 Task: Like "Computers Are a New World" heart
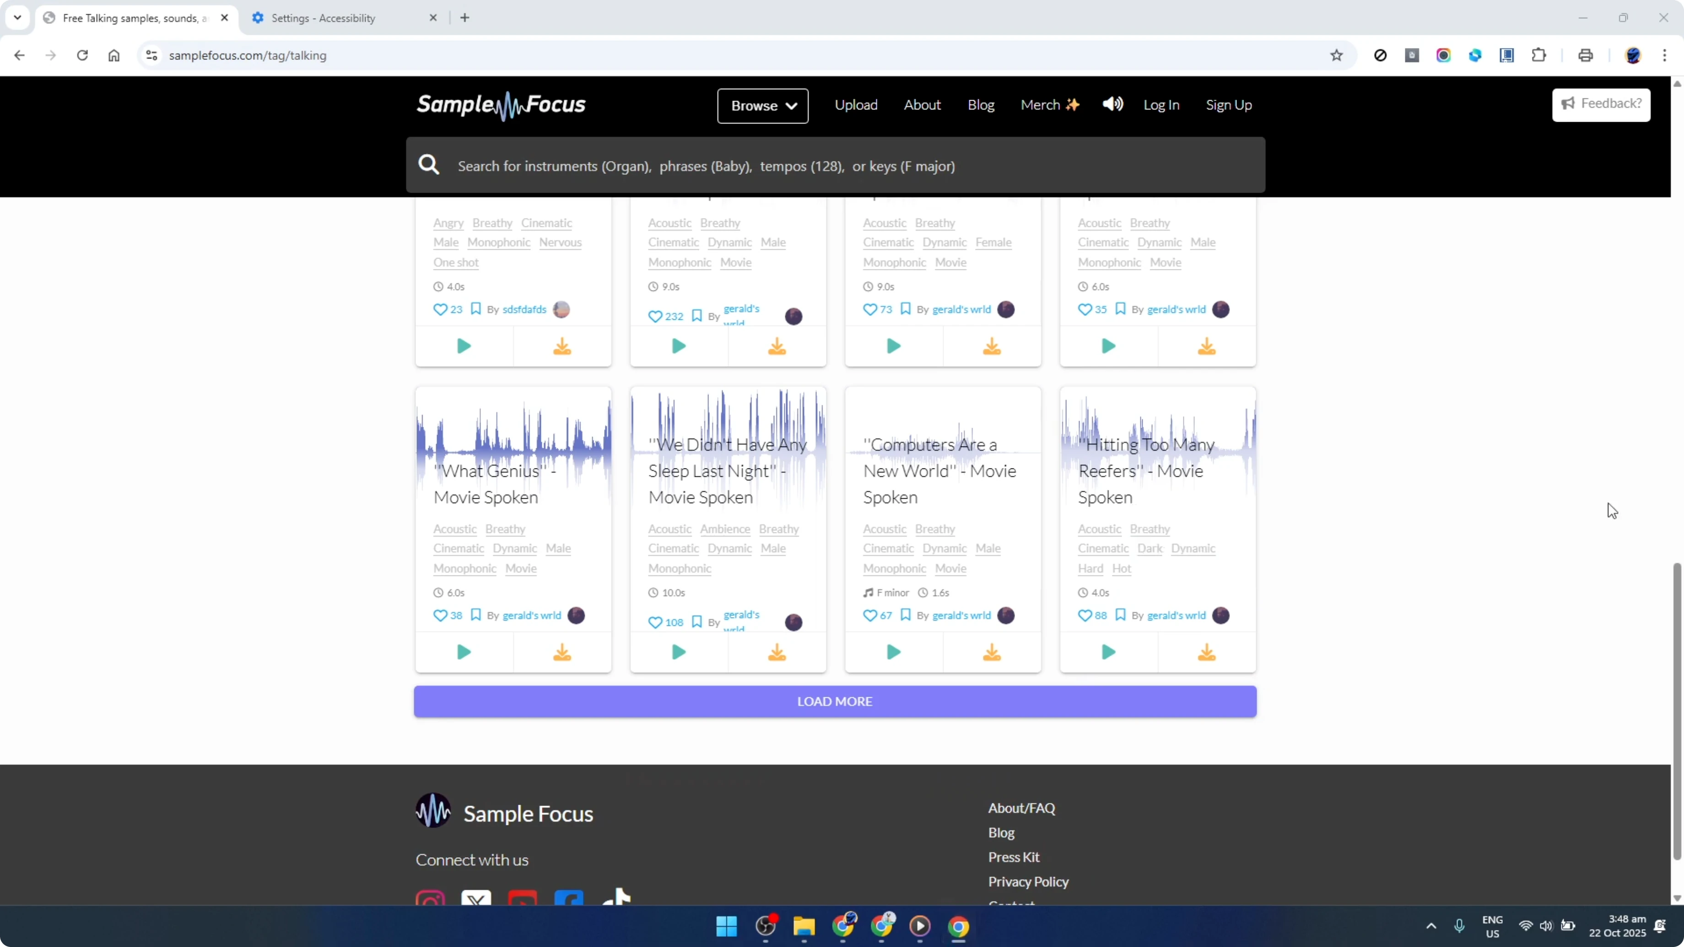tap(869, 616)
